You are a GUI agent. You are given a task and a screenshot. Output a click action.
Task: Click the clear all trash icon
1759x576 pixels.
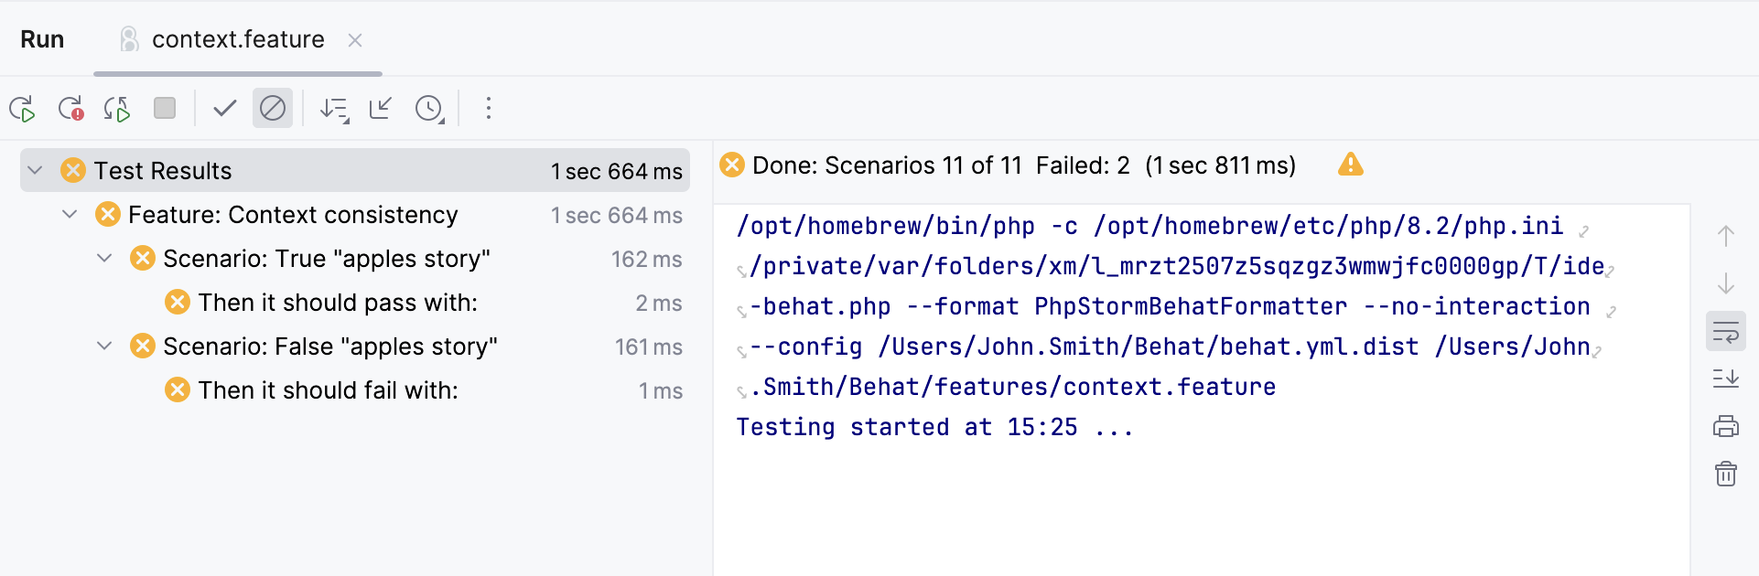(x=1726, y=474)
